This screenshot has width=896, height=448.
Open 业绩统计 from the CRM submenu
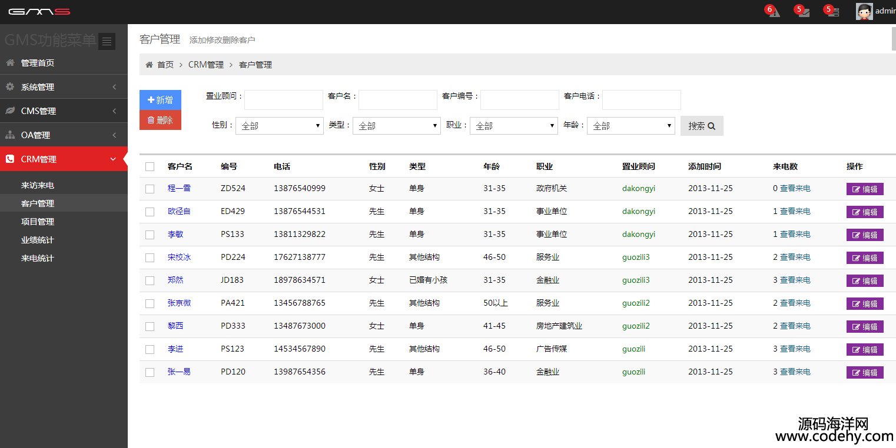[38, 240]
